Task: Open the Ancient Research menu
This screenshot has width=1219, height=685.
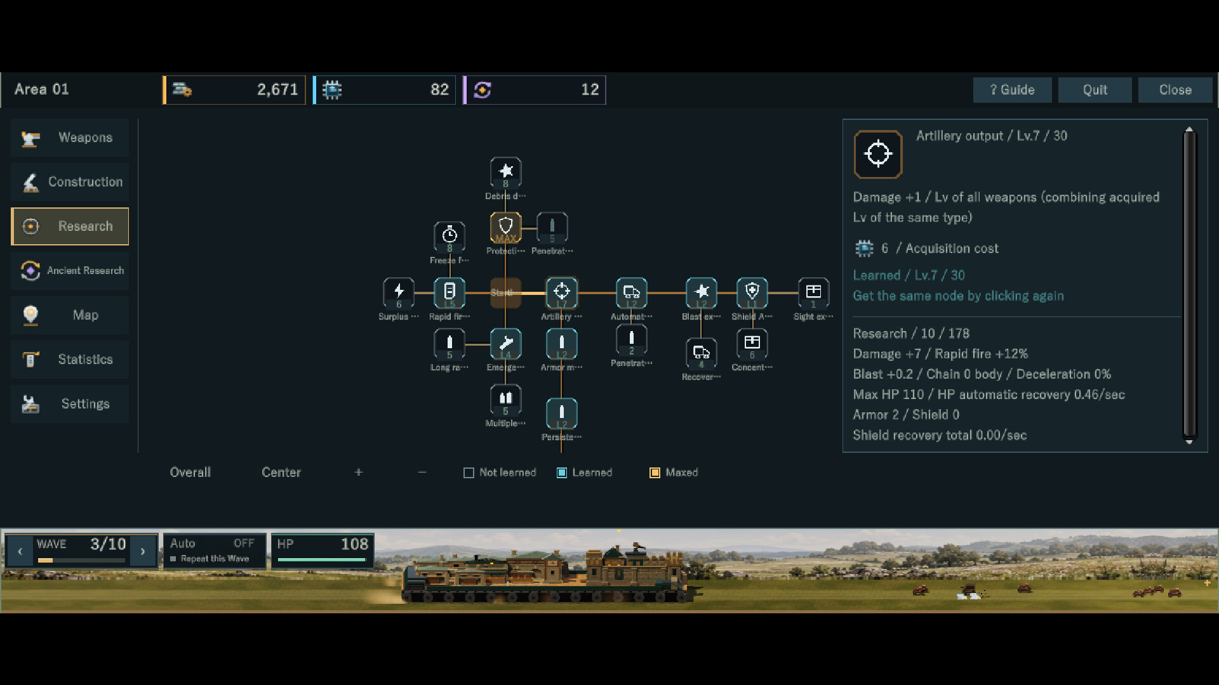Action: (70, 271)
